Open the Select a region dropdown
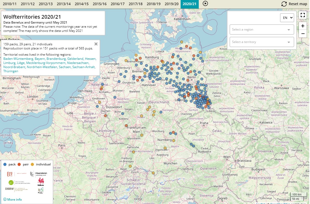Image resolution: width=310 pixels, height=204 pixels. (x=261, y=29)
